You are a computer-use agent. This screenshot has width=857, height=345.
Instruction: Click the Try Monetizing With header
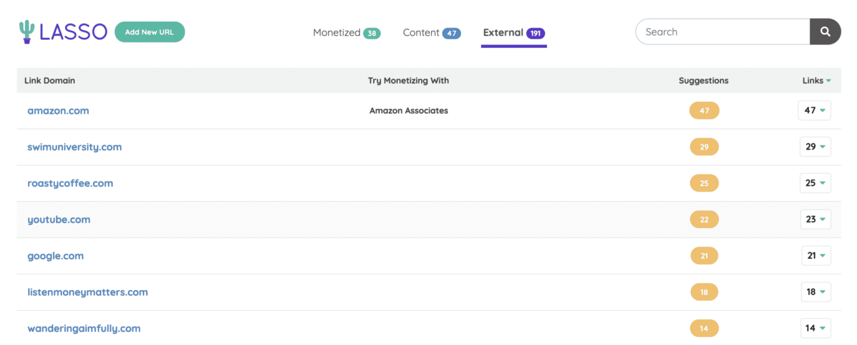409,80
